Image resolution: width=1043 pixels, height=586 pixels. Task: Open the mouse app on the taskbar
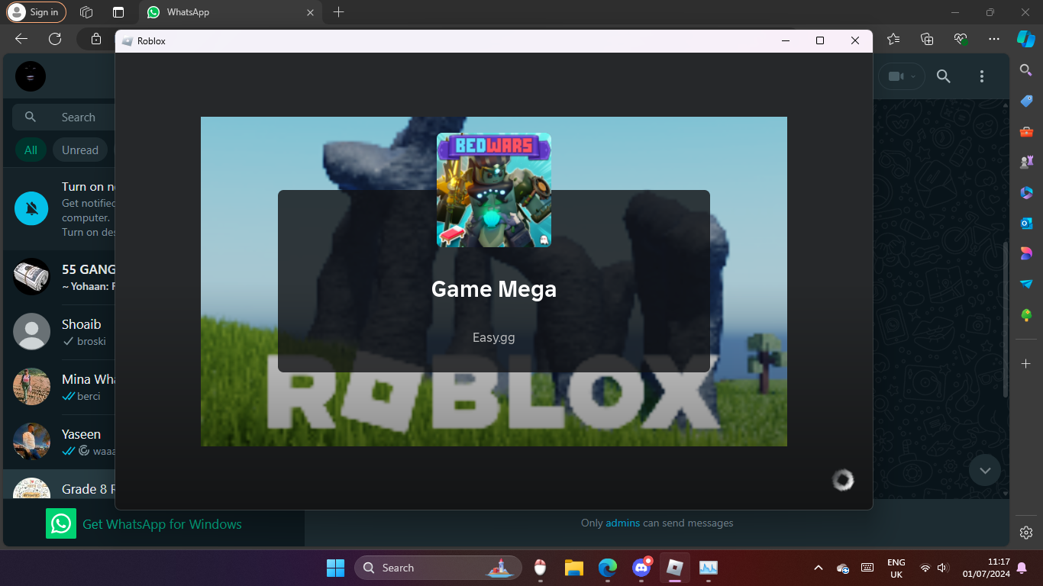coord(541,568)
